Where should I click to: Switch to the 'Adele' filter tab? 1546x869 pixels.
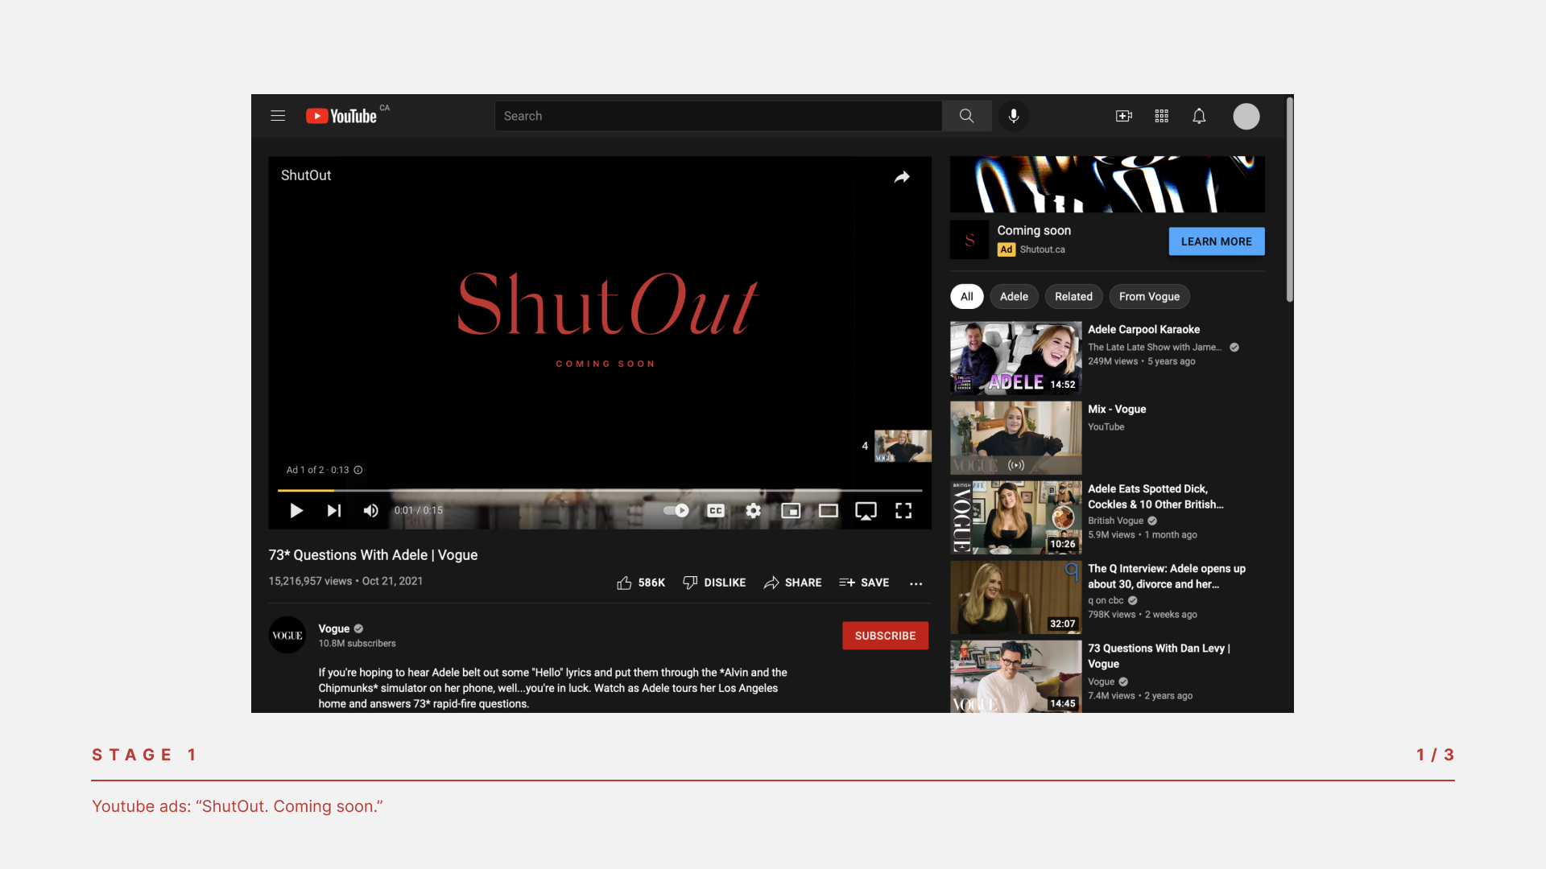(x=1014, y=296)
